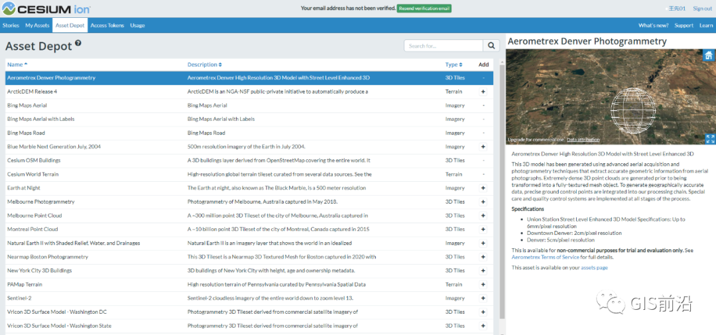Select the Cesium OSM Buildings row
This screenshot has width=716, height=335.
click(249, 161)
